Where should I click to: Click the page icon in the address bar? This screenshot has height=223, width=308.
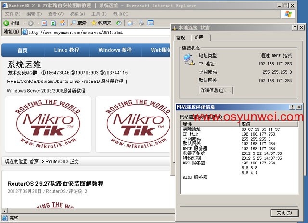tap(25, 32)
